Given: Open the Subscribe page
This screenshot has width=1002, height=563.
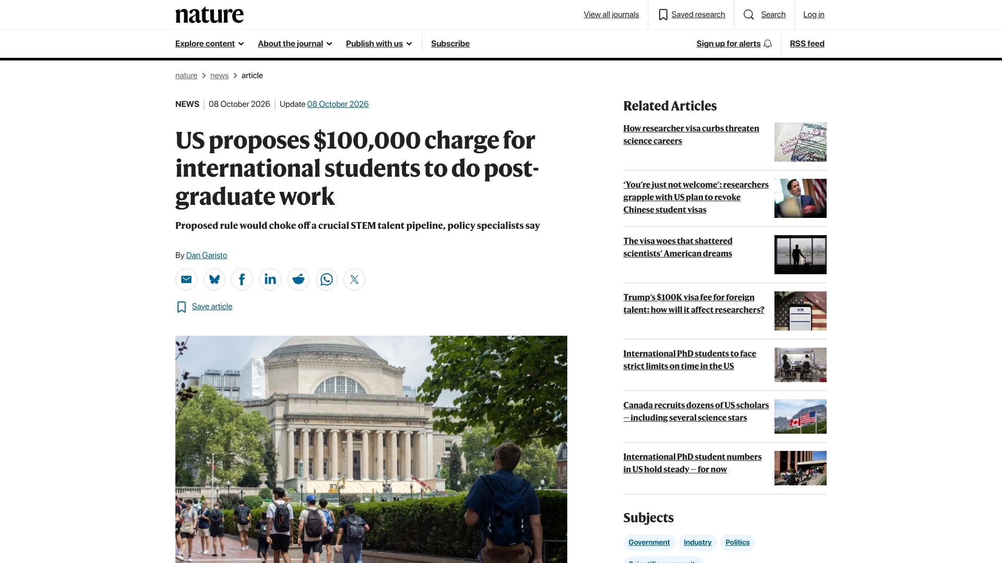Looking at the screenshot, I should 450,44.
